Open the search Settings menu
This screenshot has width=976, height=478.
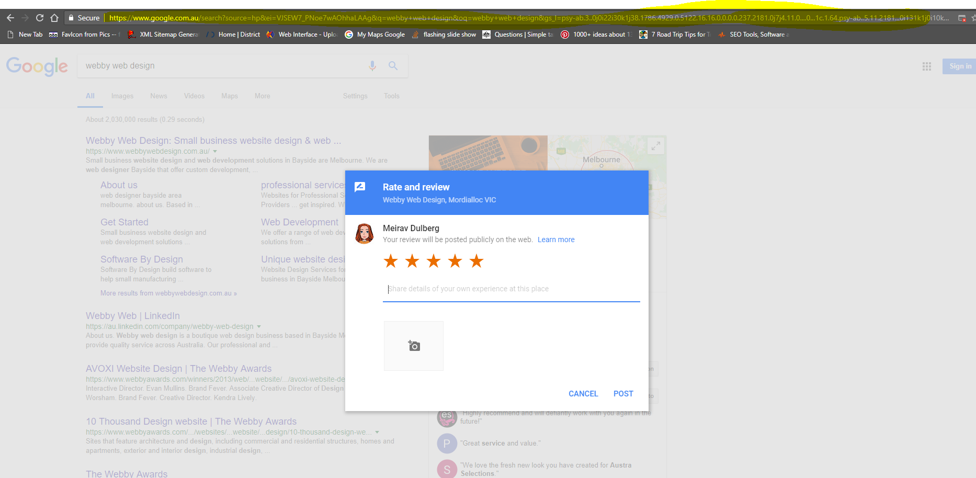(x=355, y=96)
